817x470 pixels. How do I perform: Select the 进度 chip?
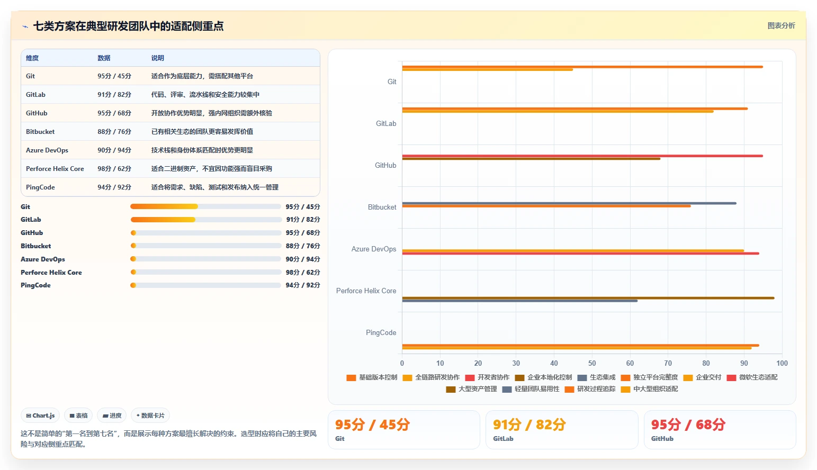point(112,415)
